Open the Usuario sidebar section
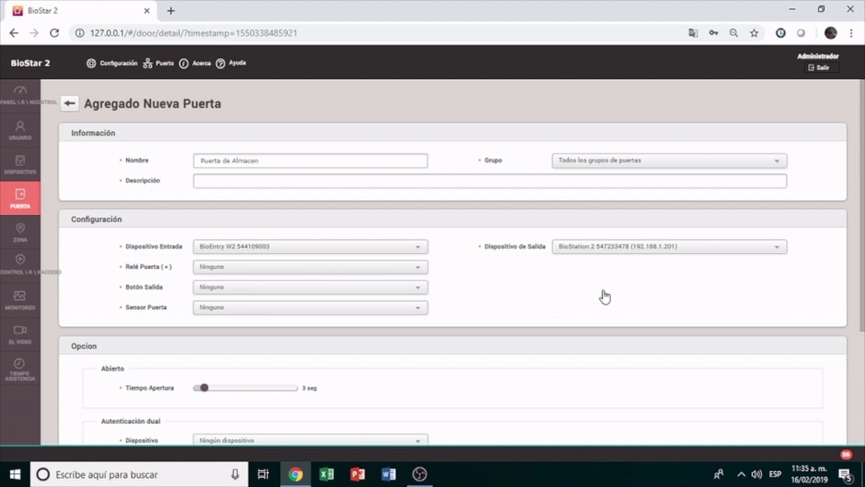This screenshot has width=865, height=487. [x=20, y=130]
